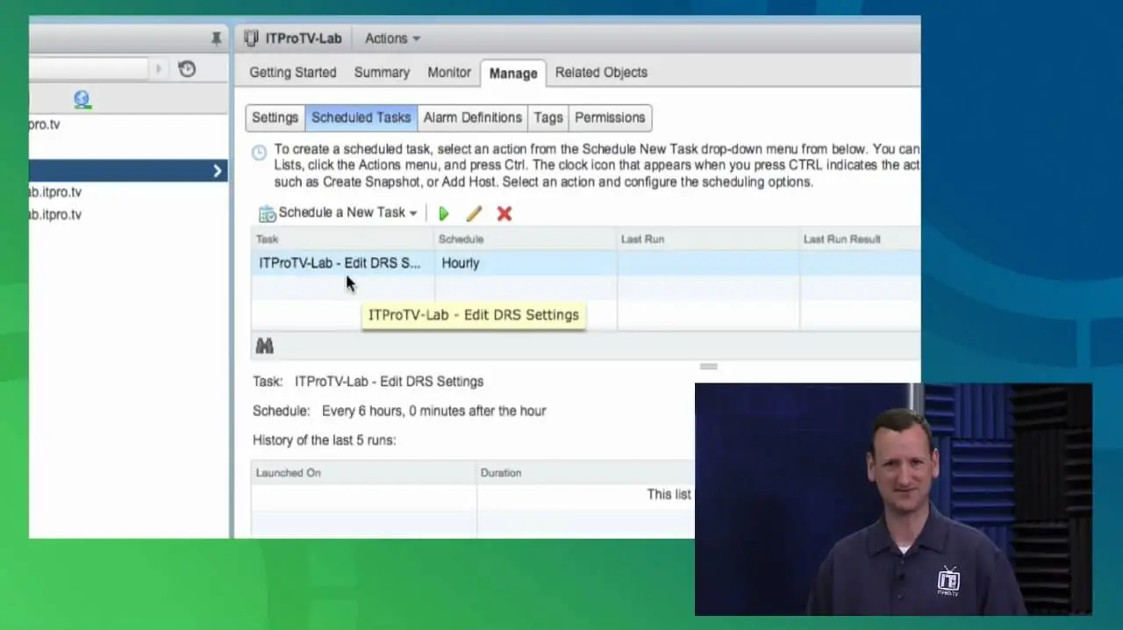1123x630 pixels.
Task: Click the clock info icon beside instructions
Action: pos(259,153)
